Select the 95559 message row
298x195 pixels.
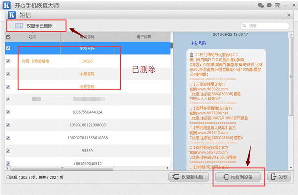pos(88,151)
